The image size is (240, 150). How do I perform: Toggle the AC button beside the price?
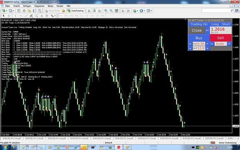[x=207, y=30]
